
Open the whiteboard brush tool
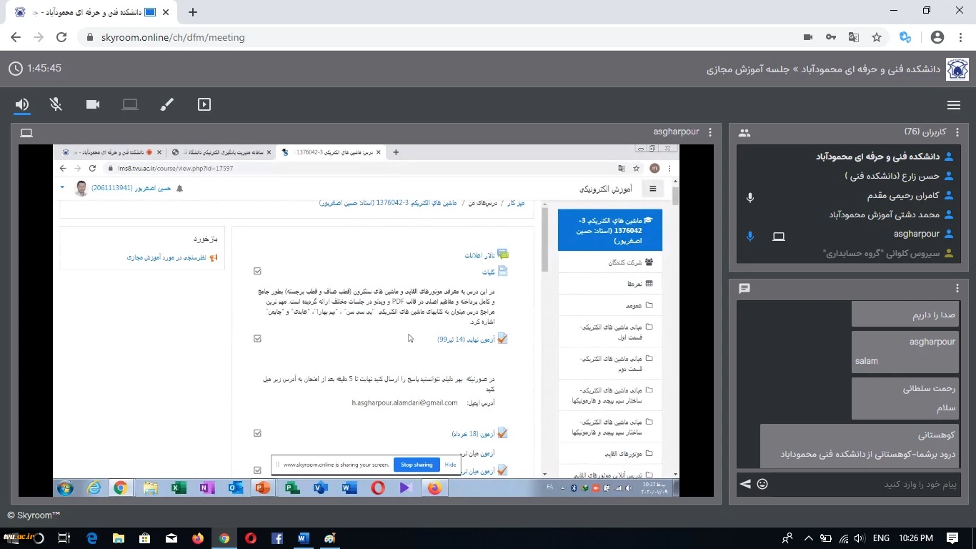coord(166,105)
